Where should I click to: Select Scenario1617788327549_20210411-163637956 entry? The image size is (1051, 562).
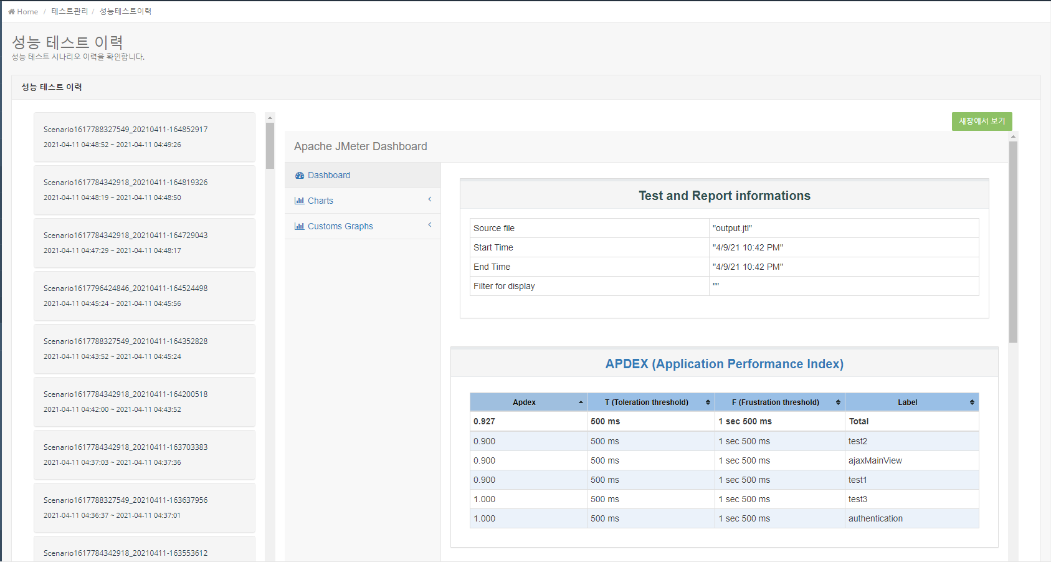pyautogui.click(x=145, y=508)
